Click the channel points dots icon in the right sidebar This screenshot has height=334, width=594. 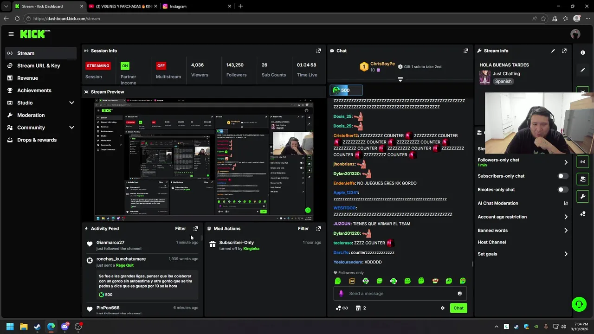tap(583, 214)
